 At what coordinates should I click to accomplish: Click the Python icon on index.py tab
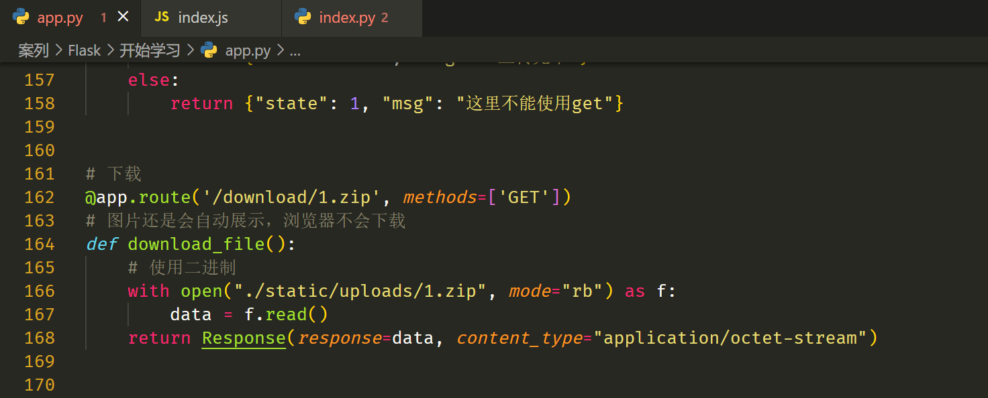coord(303,17)
